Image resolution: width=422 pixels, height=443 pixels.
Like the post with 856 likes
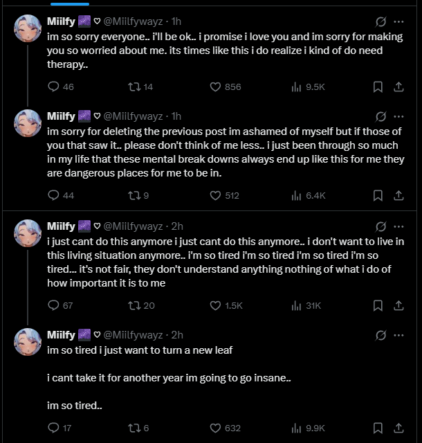pos(215,87)
